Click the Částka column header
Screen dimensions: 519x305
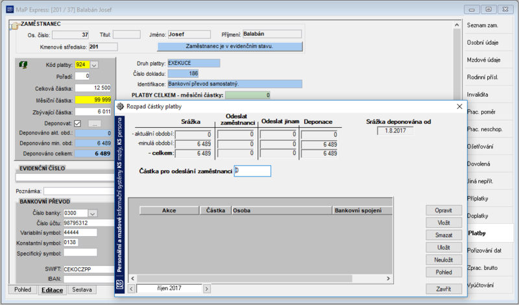(x=215, y=210)
